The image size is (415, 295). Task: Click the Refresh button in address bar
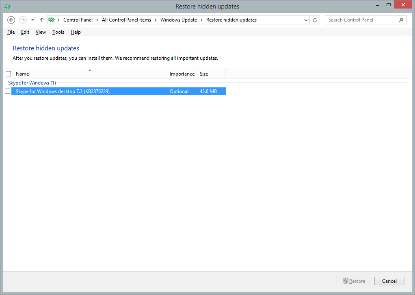315,20
